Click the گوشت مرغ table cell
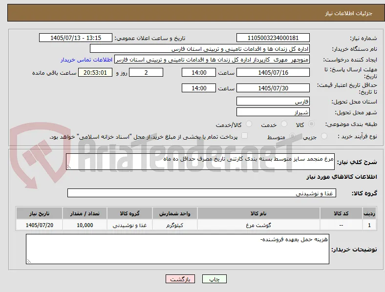Viewport: 385px width, 292px height. click(258, 225)
